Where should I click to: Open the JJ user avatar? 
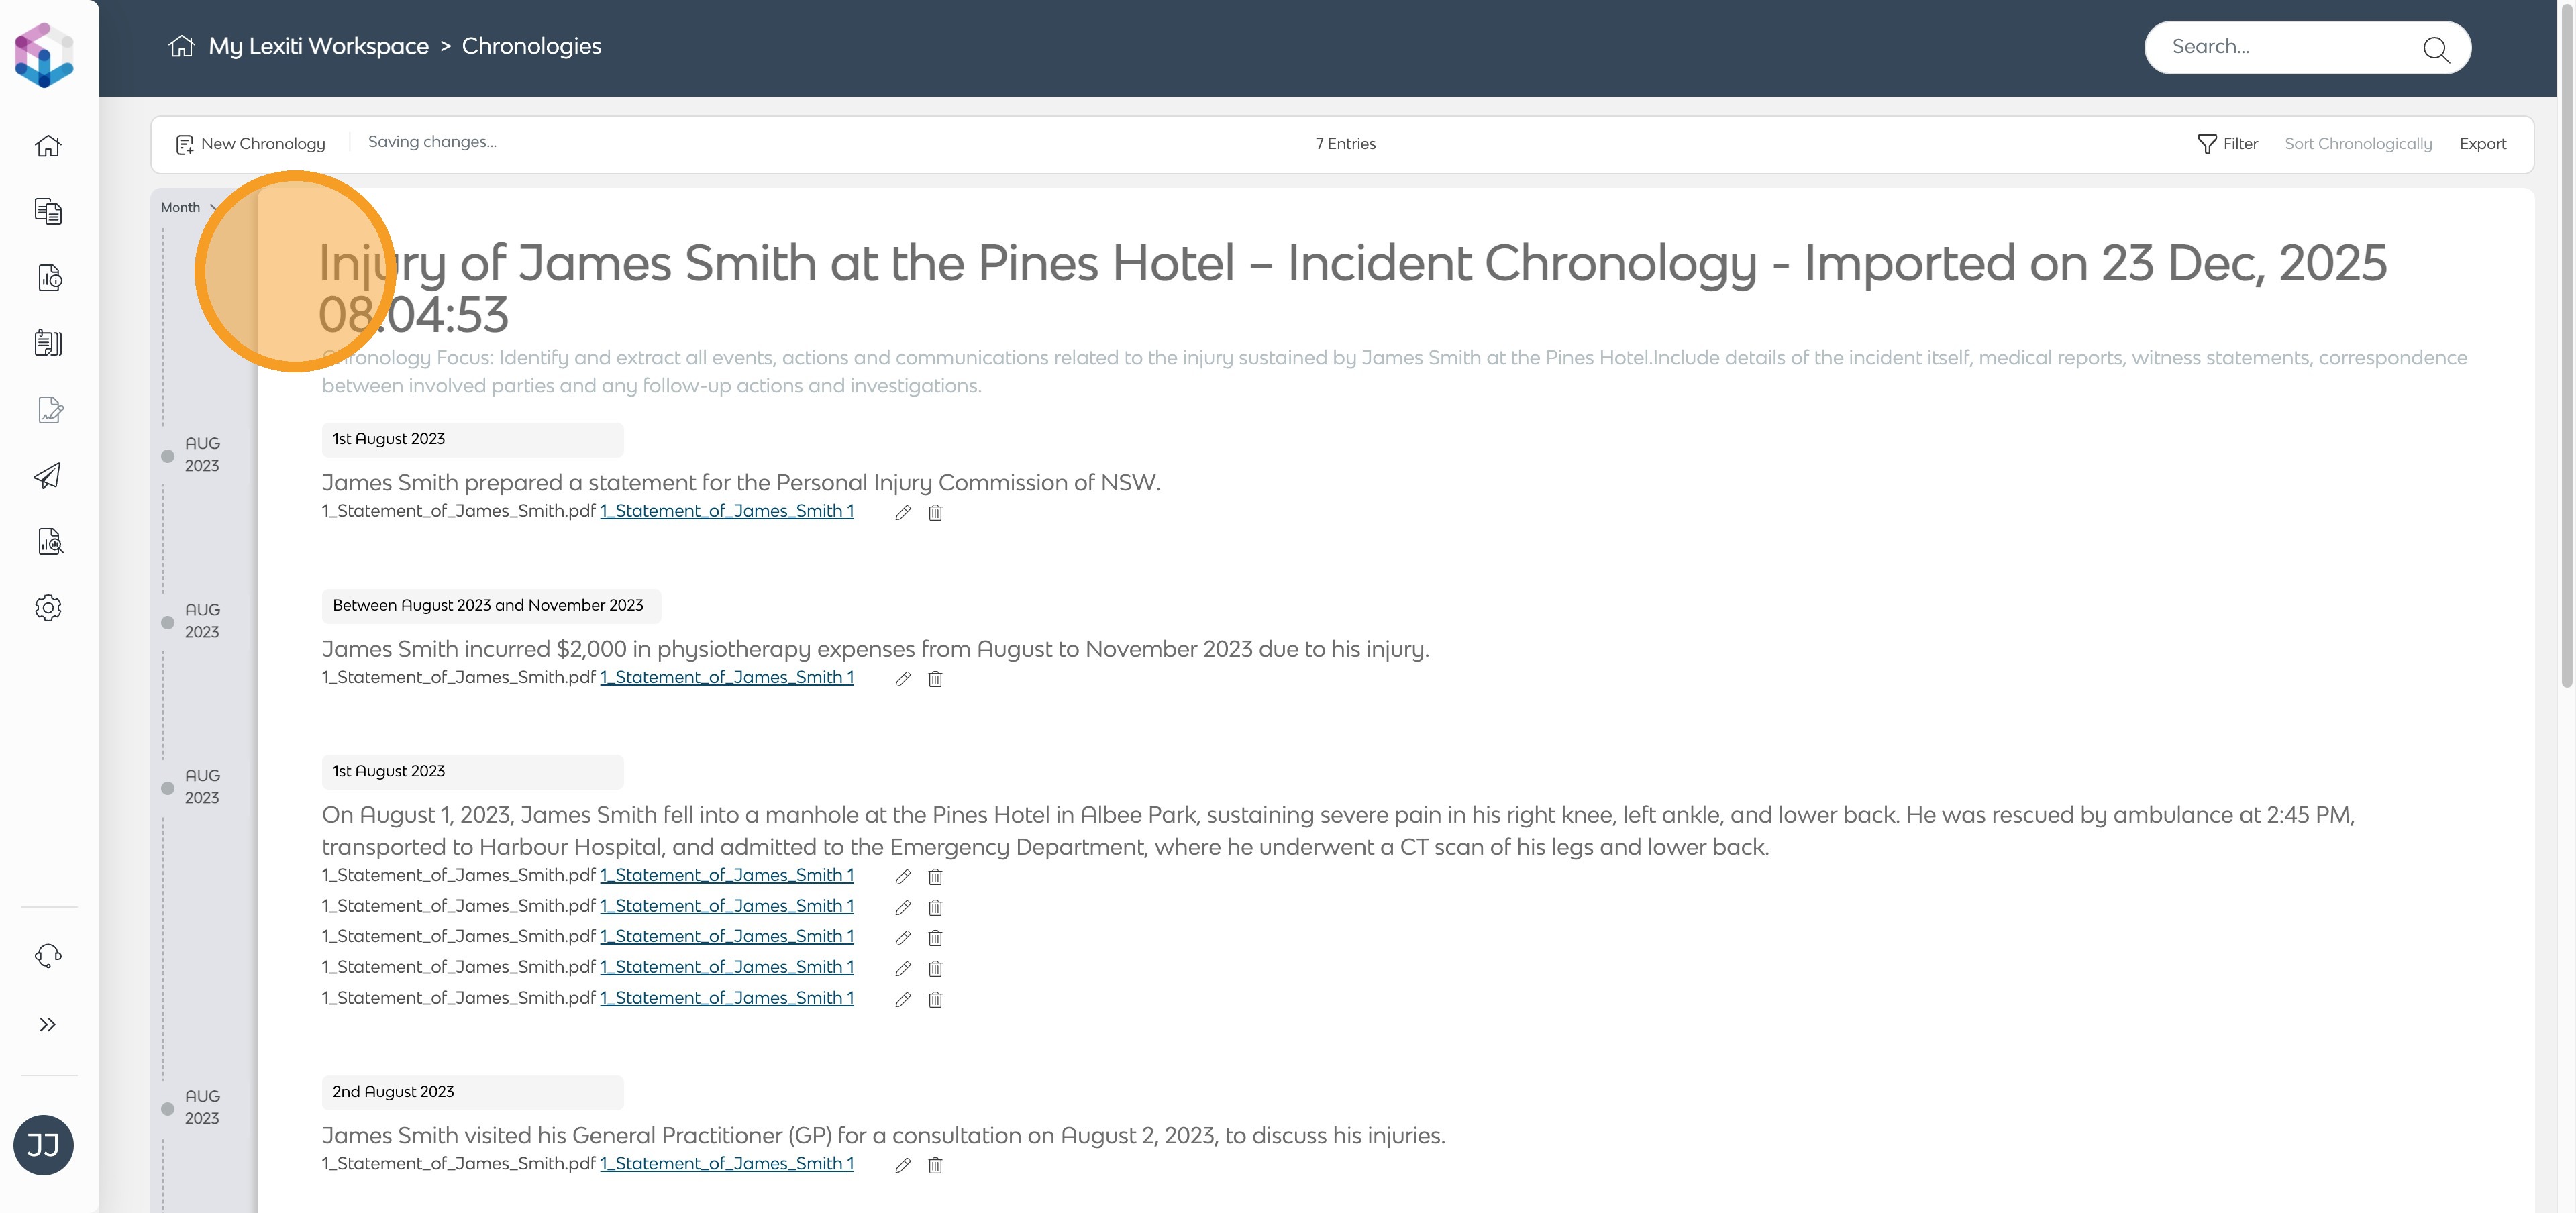43,1145
